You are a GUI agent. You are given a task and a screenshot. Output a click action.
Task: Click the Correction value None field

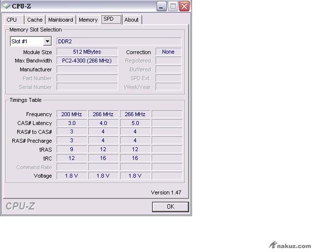tap(168, 52)
